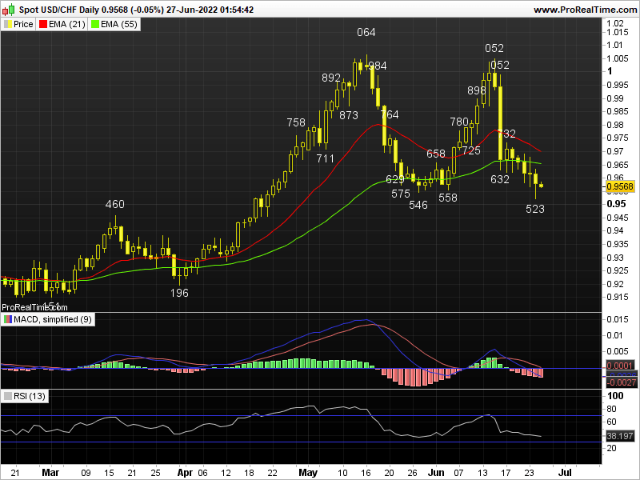Click the ProRealTime.com watermark on the chart
Viewport: 640px width, 480px height.
34,306
